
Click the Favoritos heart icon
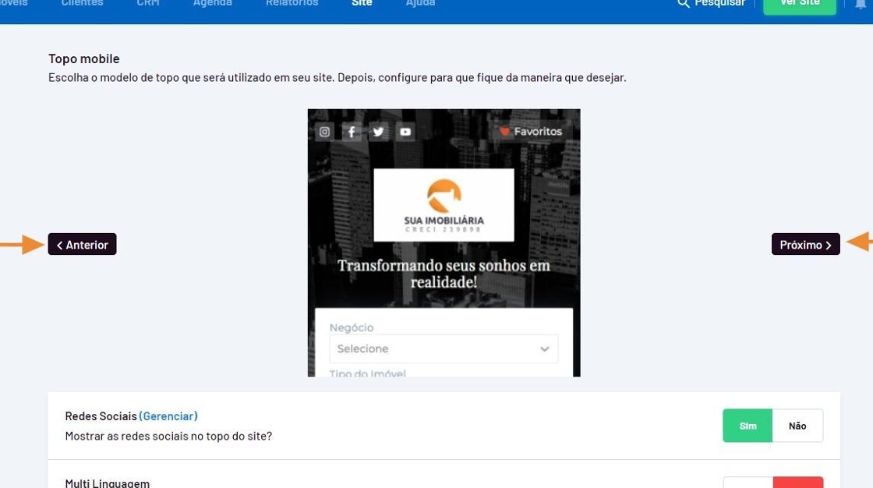504,132
